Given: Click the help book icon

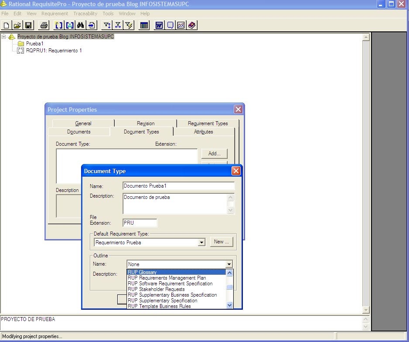Looking at the screenshot, I should click(x=192, y=25).
